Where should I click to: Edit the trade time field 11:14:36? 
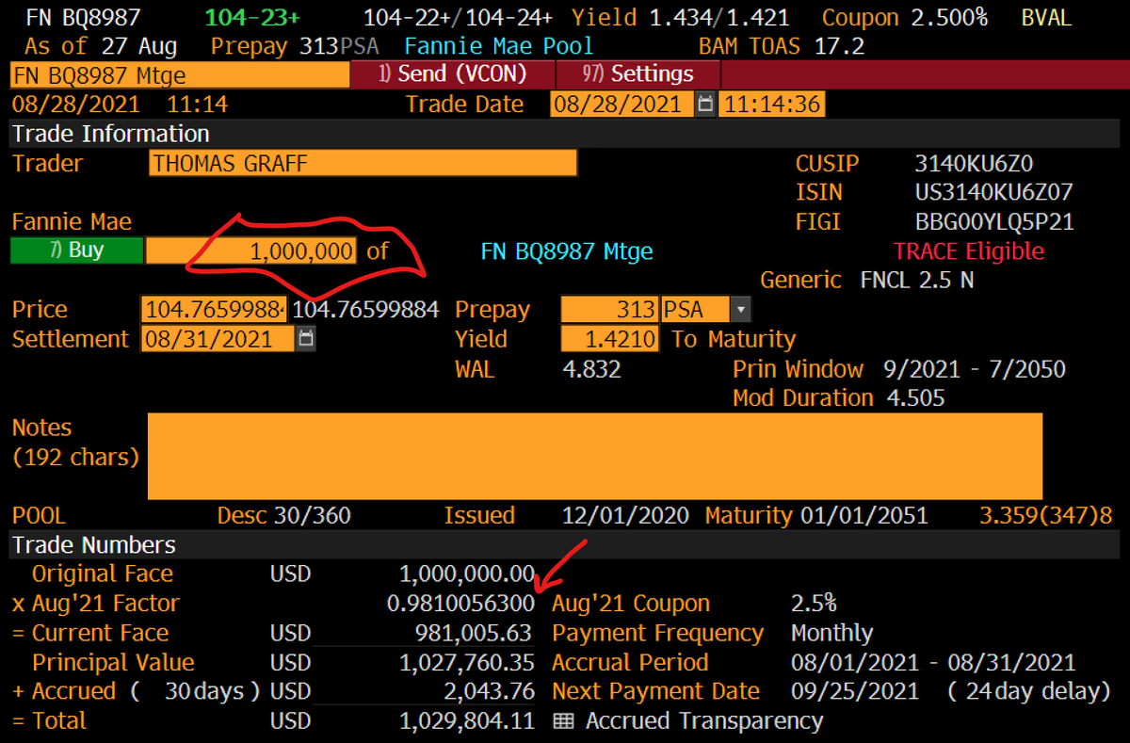click(772, 104)
